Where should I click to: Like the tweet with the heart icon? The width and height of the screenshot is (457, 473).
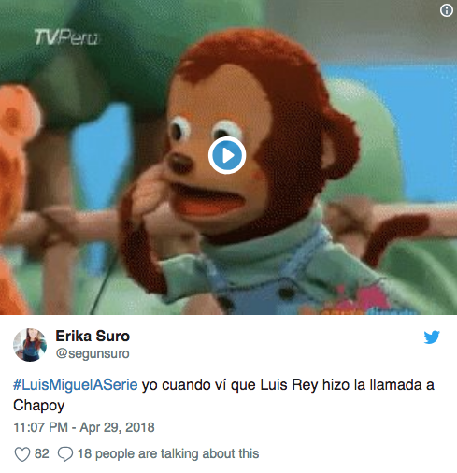pos(22,454)
